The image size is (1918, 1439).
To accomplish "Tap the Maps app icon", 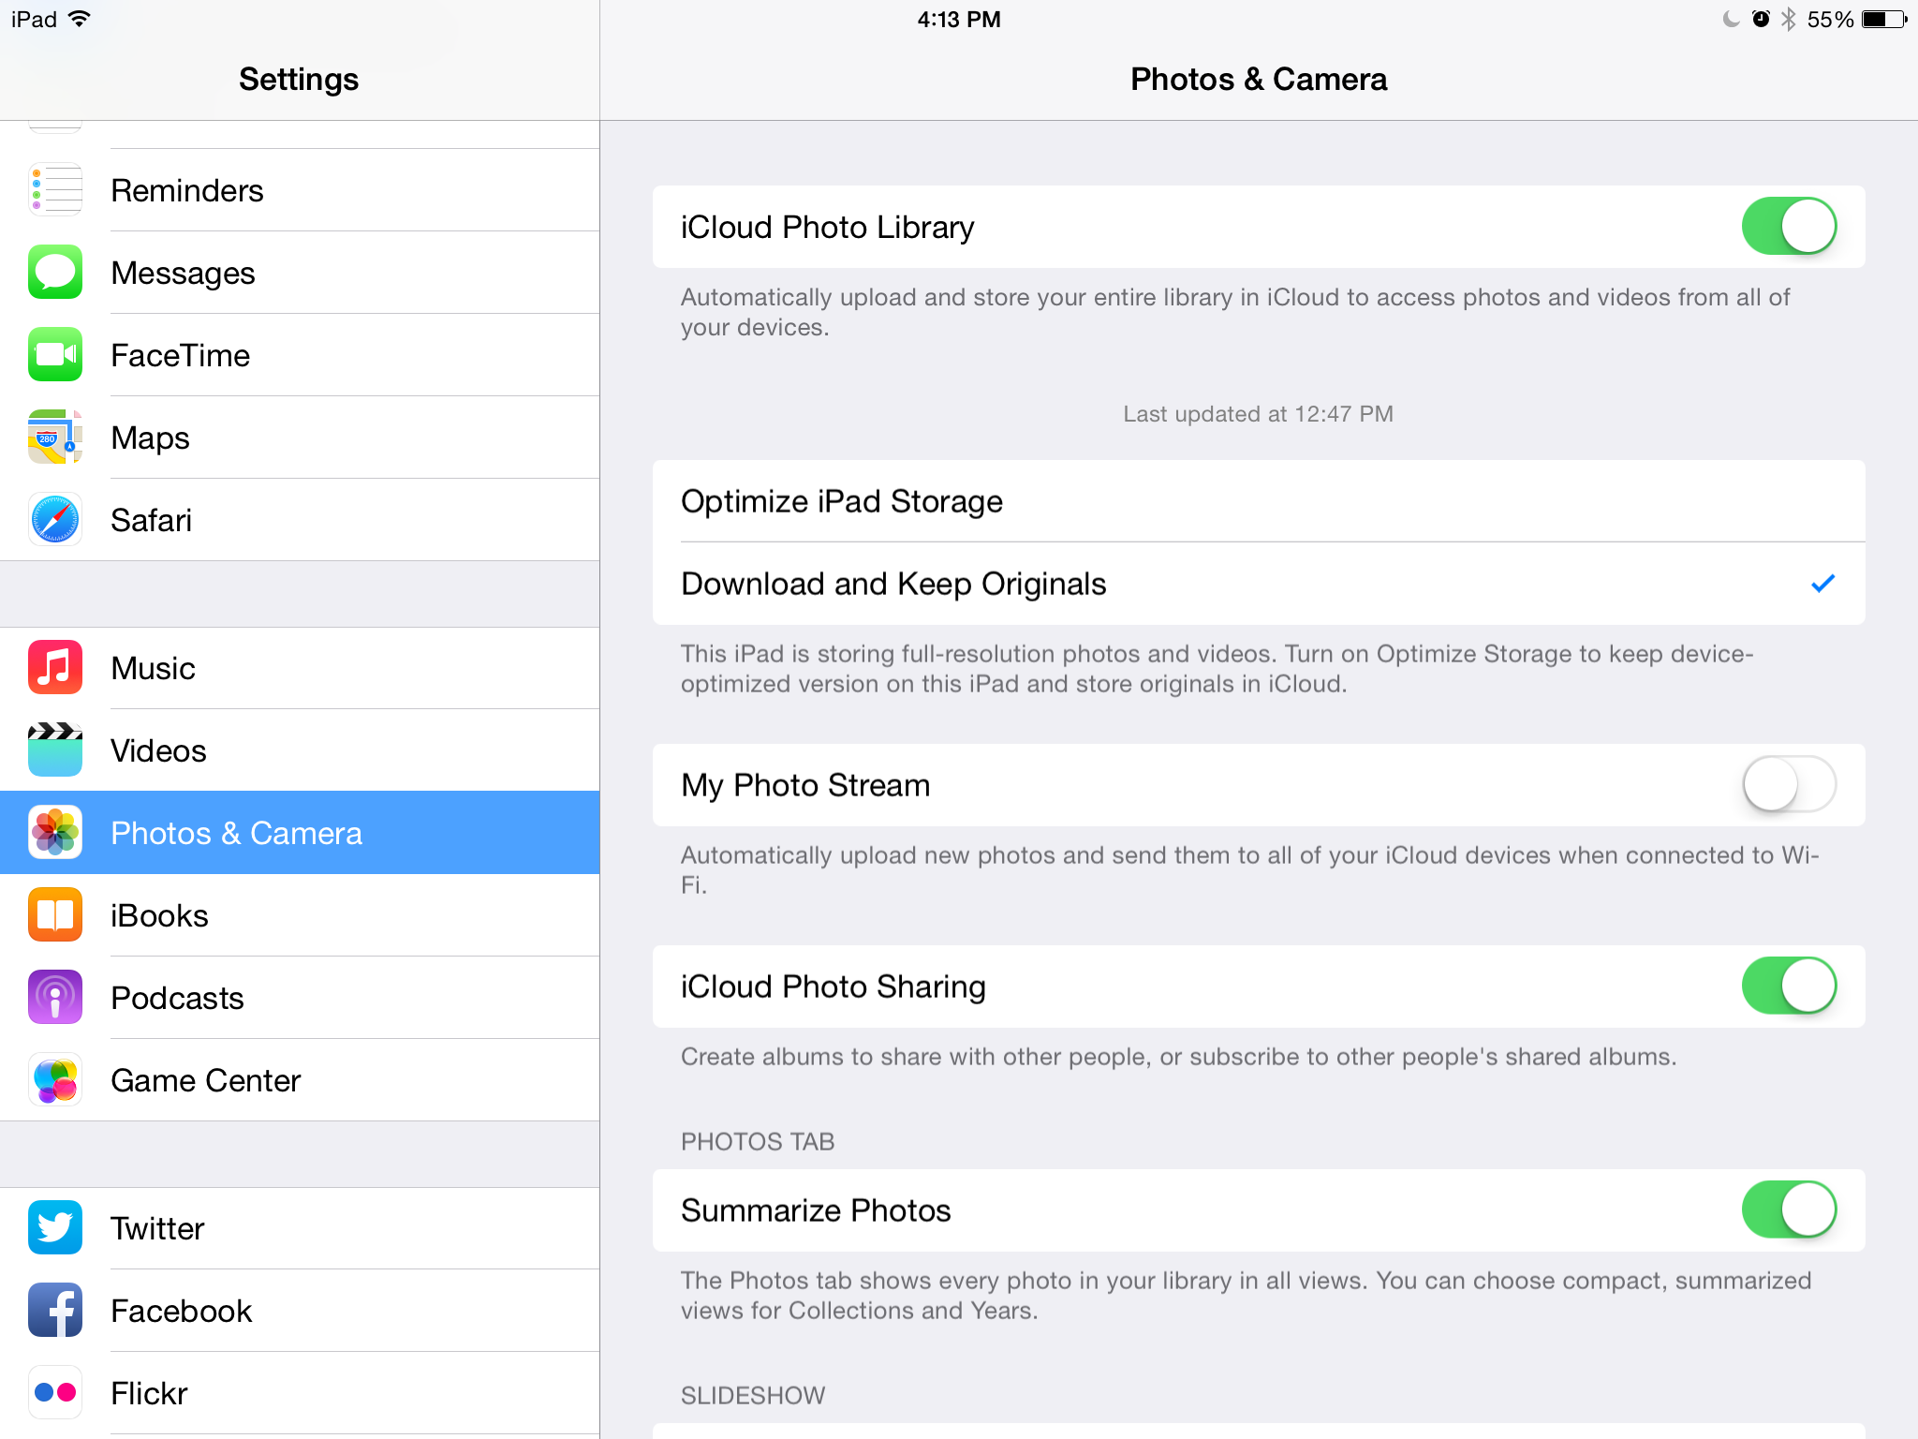I will [x=55, y=438].
